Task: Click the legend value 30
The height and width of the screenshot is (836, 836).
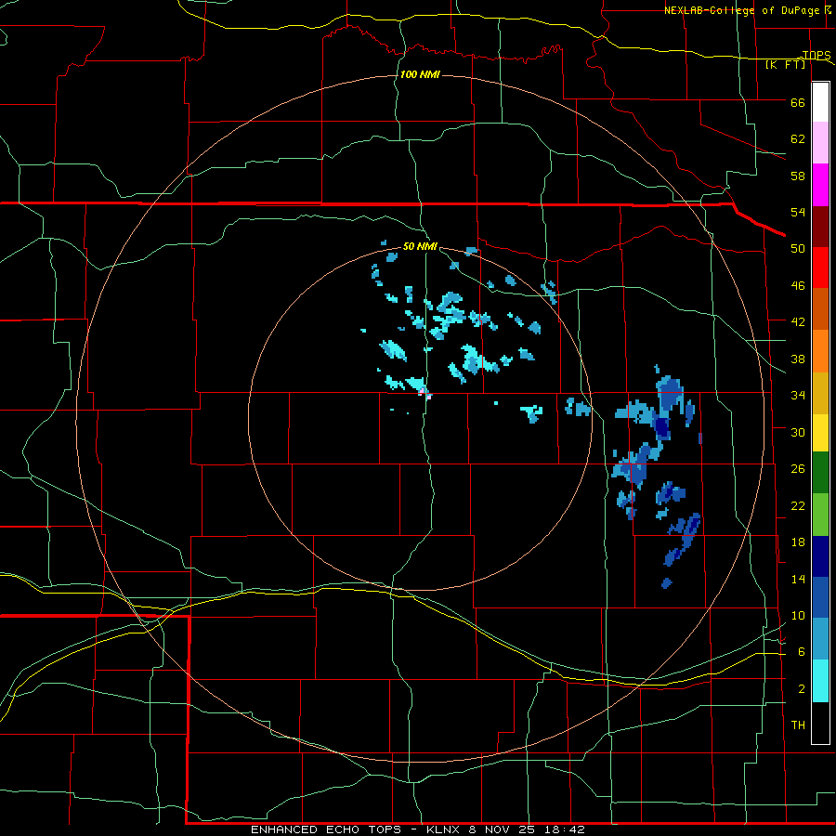Action: [x=798, y=432]
